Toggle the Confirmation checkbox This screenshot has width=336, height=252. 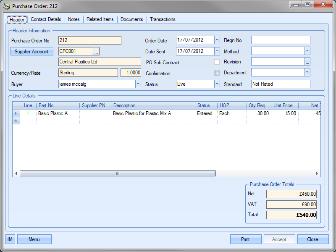(x=217, y=73)
